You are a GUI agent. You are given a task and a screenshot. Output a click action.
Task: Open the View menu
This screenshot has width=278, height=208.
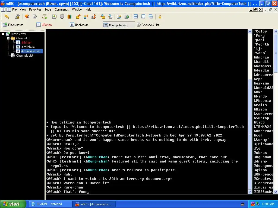23,9
